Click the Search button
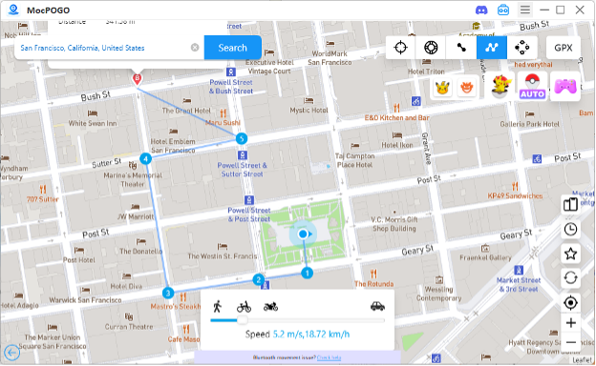The width and height of the screenshot is (596, 366). tap(233, 48)
